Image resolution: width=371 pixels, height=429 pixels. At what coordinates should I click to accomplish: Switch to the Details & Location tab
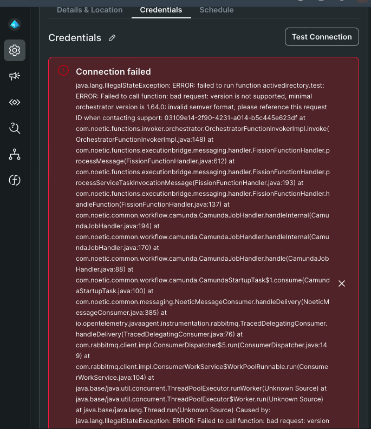click(x=89, y=10)
